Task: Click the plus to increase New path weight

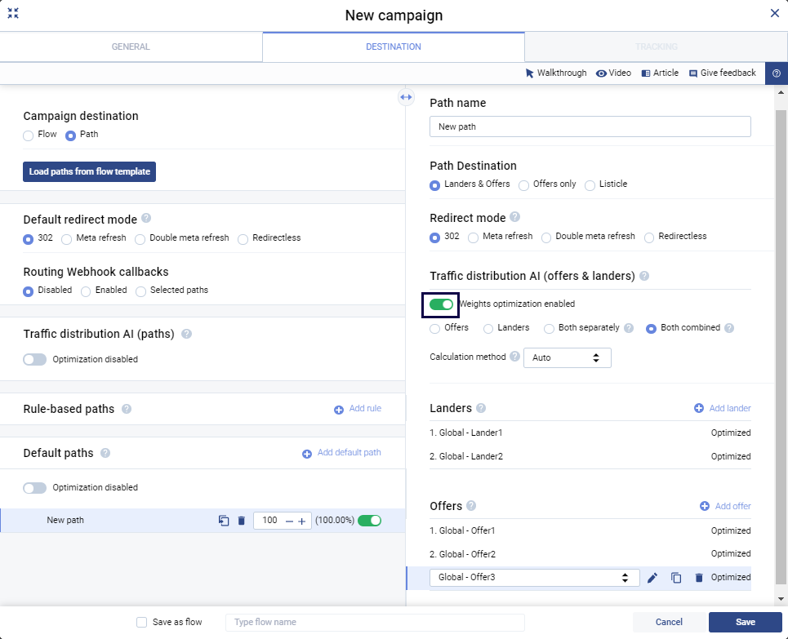Action: (x=301, y=521)
